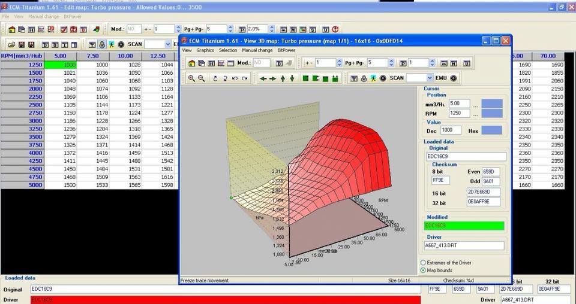Image resolution: width=576 pixels, height=304 pixels.
Task: Click the first floppy save icon in main window
Action: (x=22, y=44)
